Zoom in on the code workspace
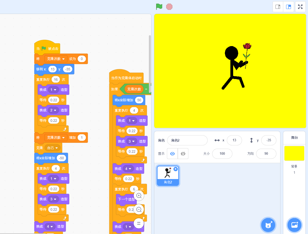 [139, 196]
